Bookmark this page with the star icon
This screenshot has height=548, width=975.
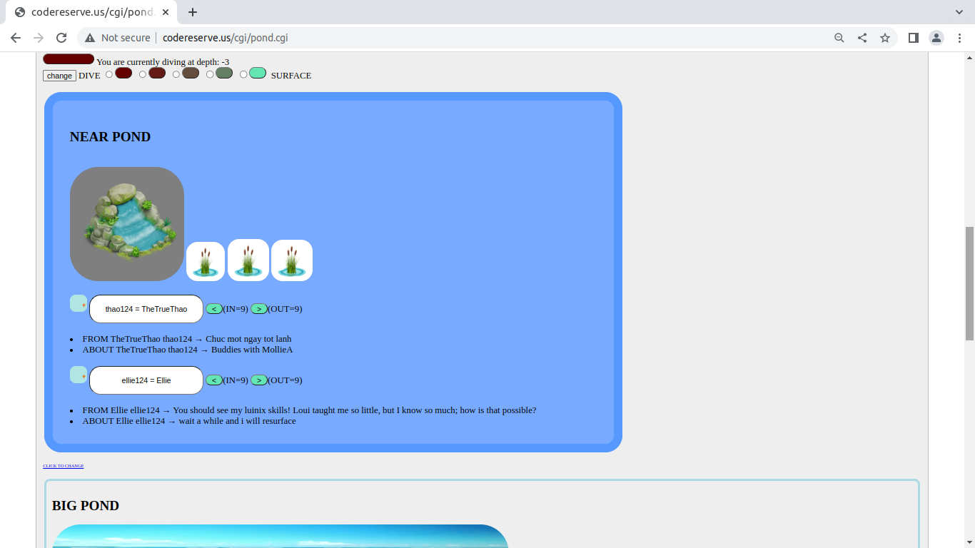(885, 38)
